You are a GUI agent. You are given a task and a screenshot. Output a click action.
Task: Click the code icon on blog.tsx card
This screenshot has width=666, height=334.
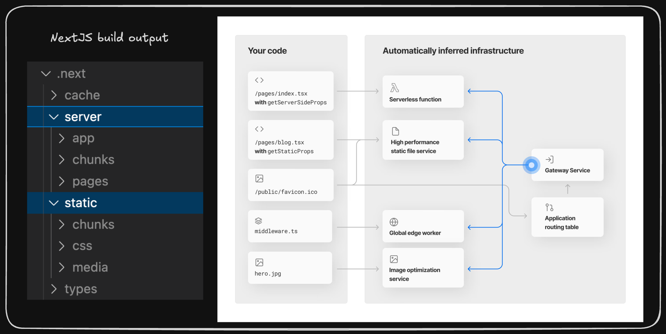coord(259,129)
